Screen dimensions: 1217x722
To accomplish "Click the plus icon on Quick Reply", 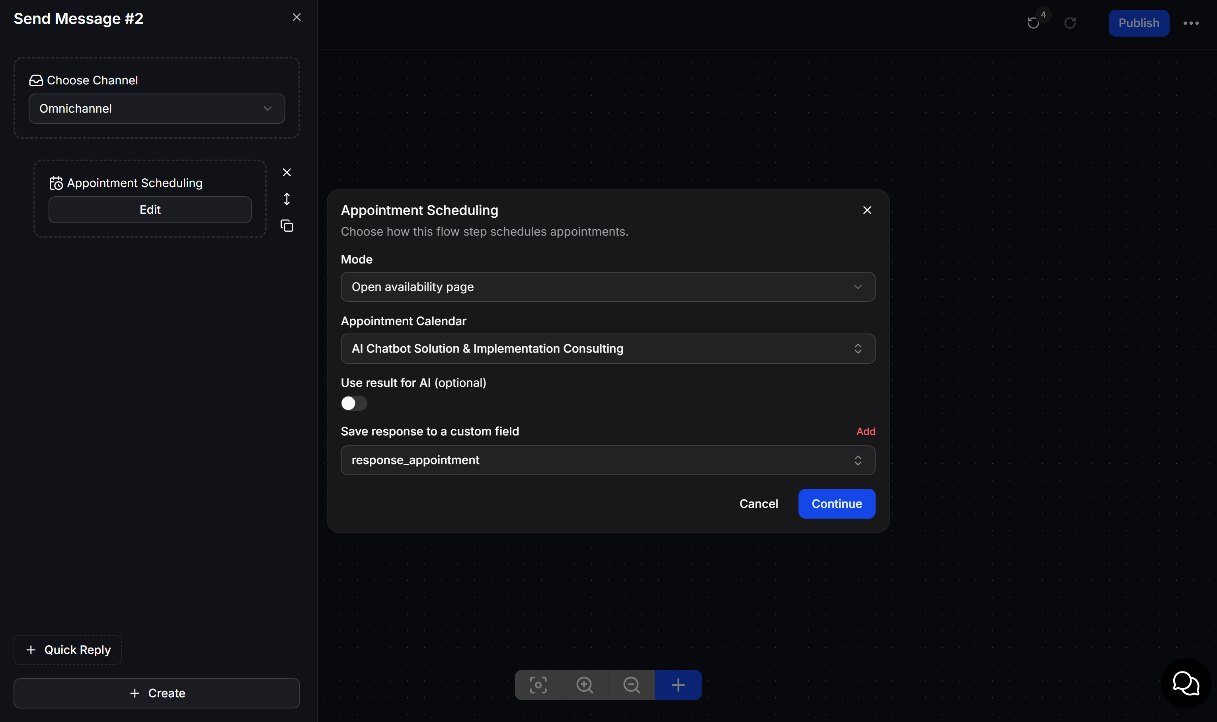I will click(31, 650).
